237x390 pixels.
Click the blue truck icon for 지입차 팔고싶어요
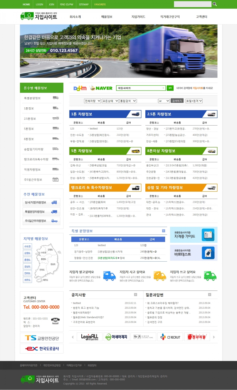coord(109,276)
